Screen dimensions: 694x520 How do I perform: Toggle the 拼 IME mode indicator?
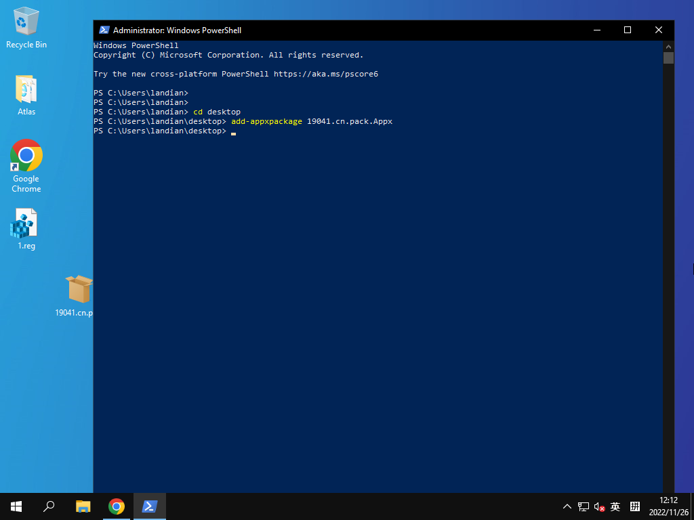click(635, 506)
